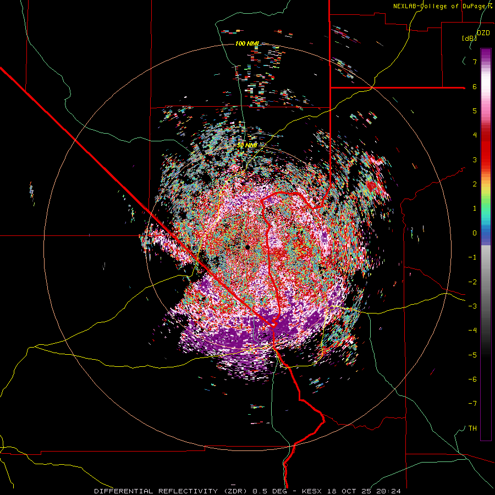The image size is (495, 495).
Task: Click the "-7" value on the ZDR scale
Action: pos(472,404)
